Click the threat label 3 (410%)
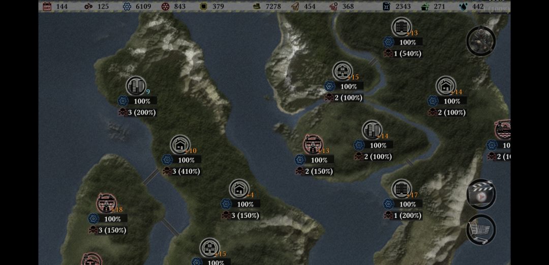549x265 pixels. click(186, 171)
